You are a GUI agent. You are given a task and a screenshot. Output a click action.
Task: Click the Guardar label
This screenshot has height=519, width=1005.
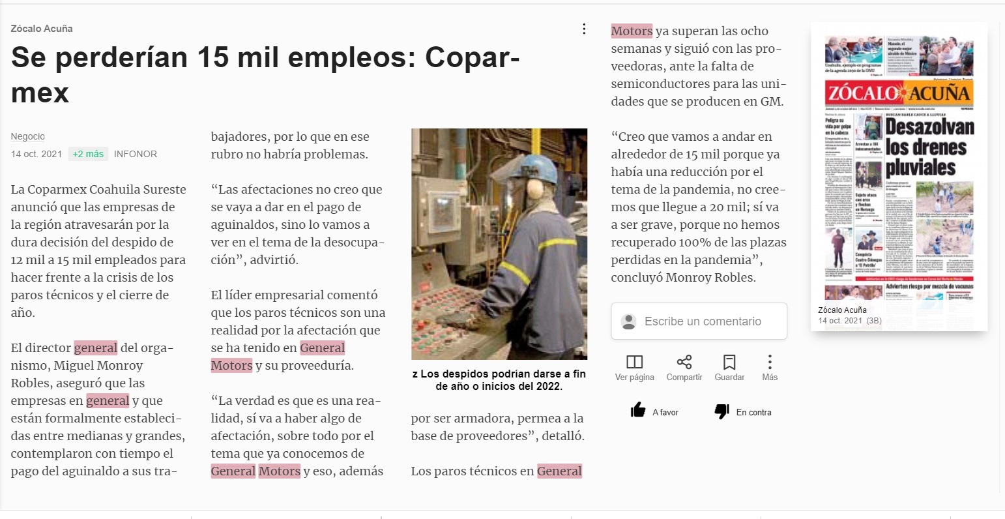[x=729, y=378]
